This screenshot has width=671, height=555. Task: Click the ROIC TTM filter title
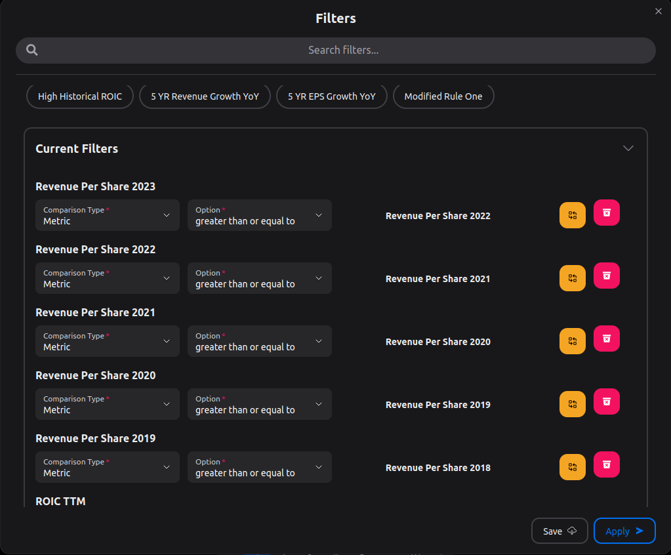click(60, 501)
